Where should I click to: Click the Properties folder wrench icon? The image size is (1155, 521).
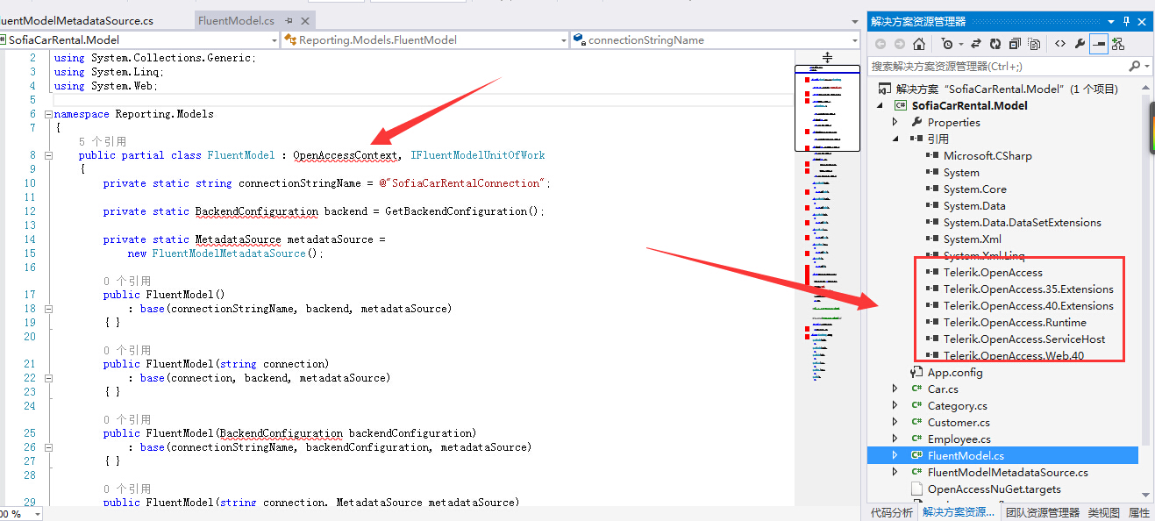click(x=916, y=122)
